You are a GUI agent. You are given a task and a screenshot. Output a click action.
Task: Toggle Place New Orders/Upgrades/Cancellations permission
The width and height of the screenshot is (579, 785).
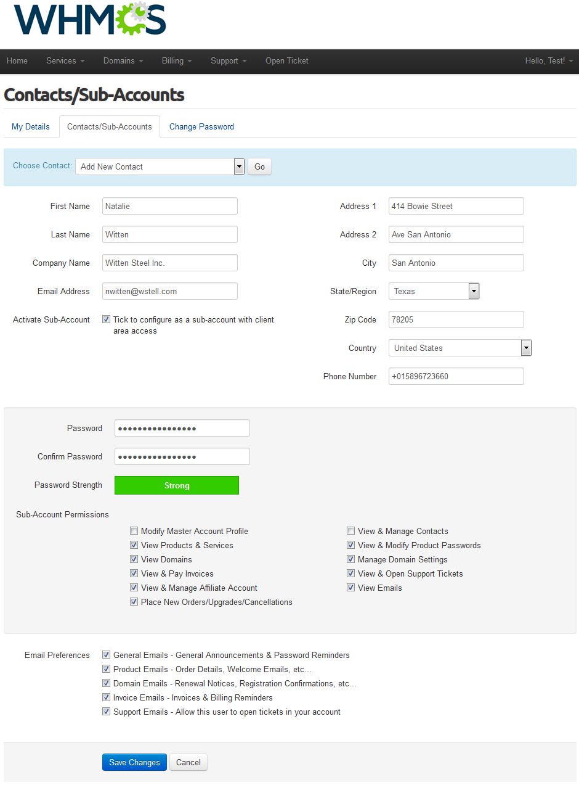coord(134,602)
